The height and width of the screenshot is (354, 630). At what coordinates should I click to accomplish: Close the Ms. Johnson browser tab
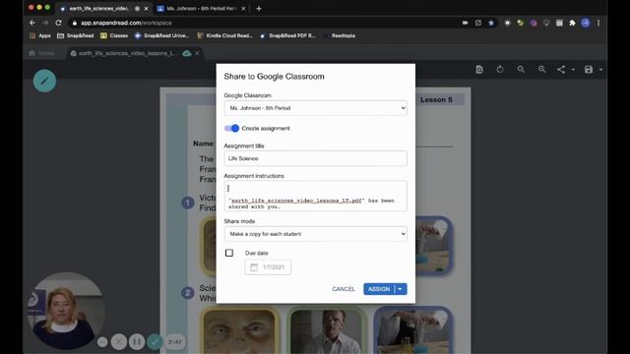coord(243,9)
